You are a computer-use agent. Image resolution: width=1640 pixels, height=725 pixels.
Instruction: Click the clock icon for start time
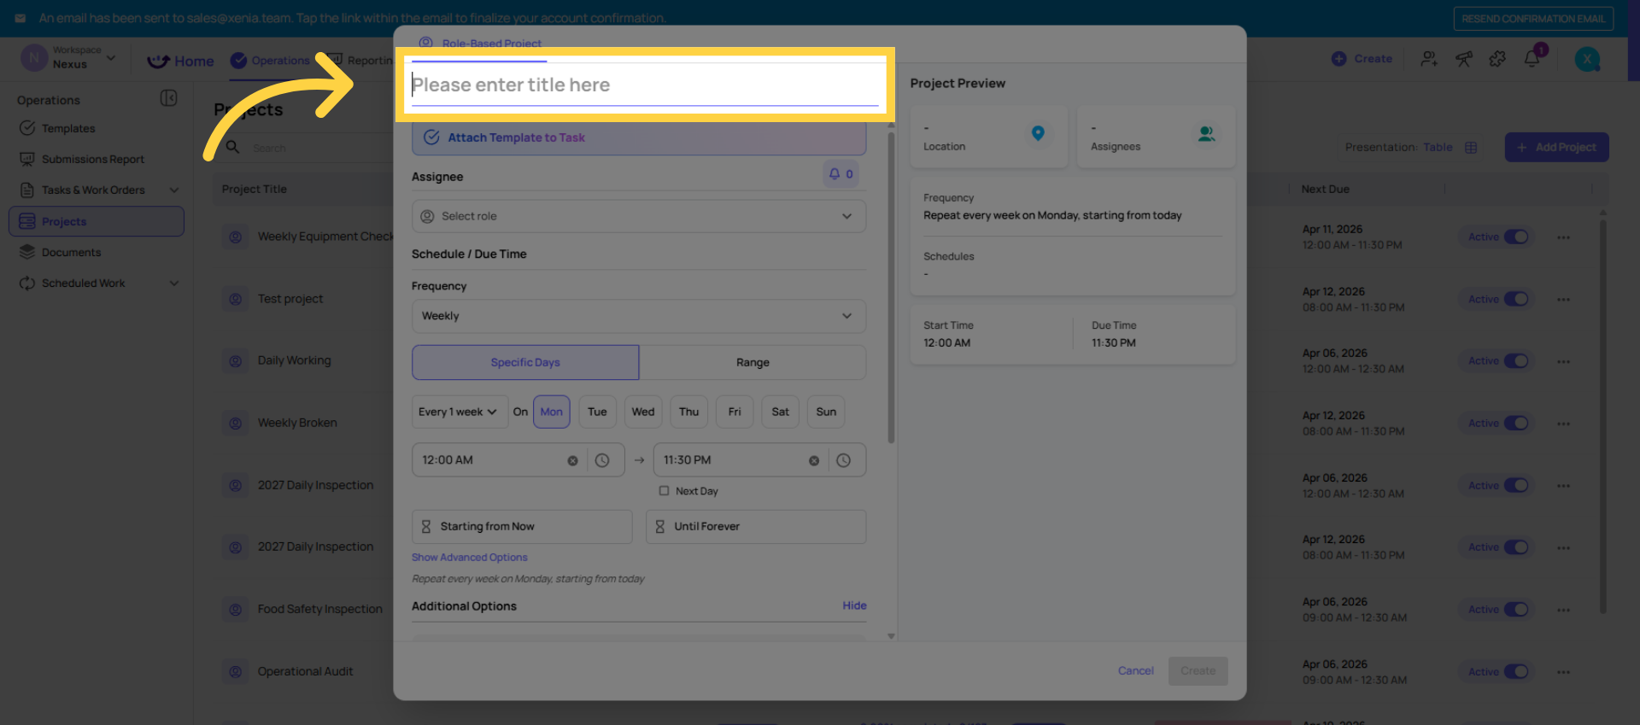click(x=602, y=460)
